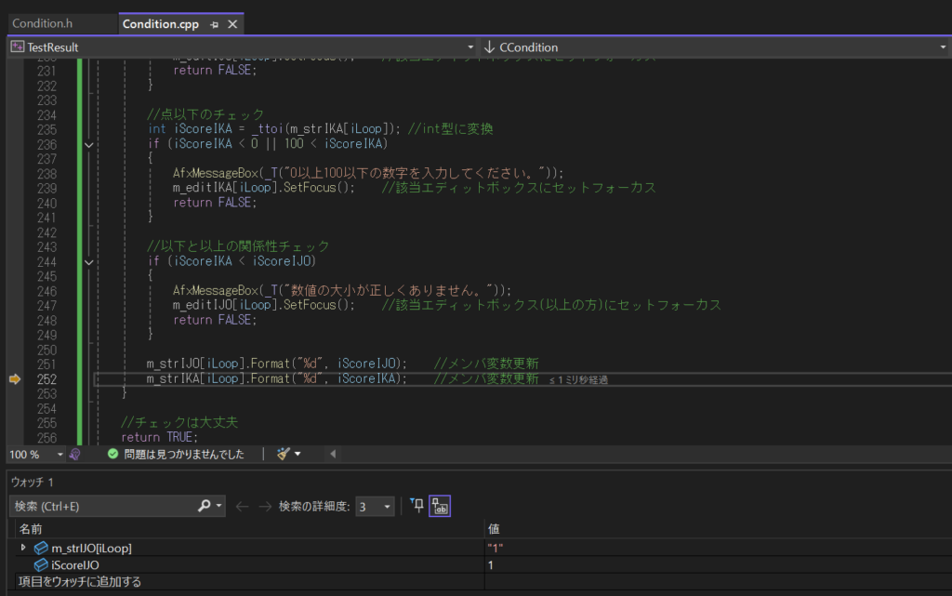Screen dimensions: 952x596
Task: Click the current statement arrow at line 252
Action: click(14, 379)
